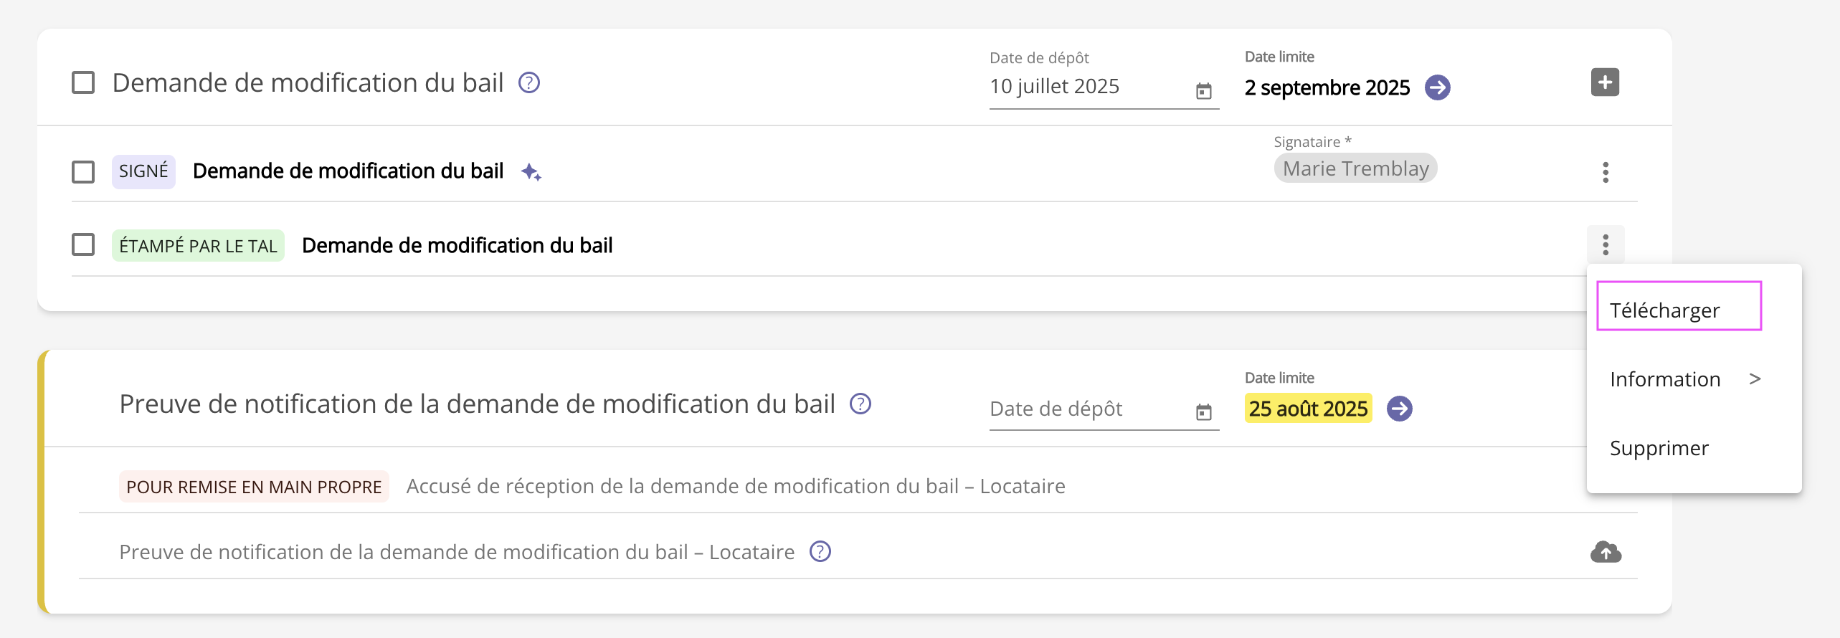Select the SIGNÉ document row checkbox
This screenshot has width=1840, height=638.
83,172
